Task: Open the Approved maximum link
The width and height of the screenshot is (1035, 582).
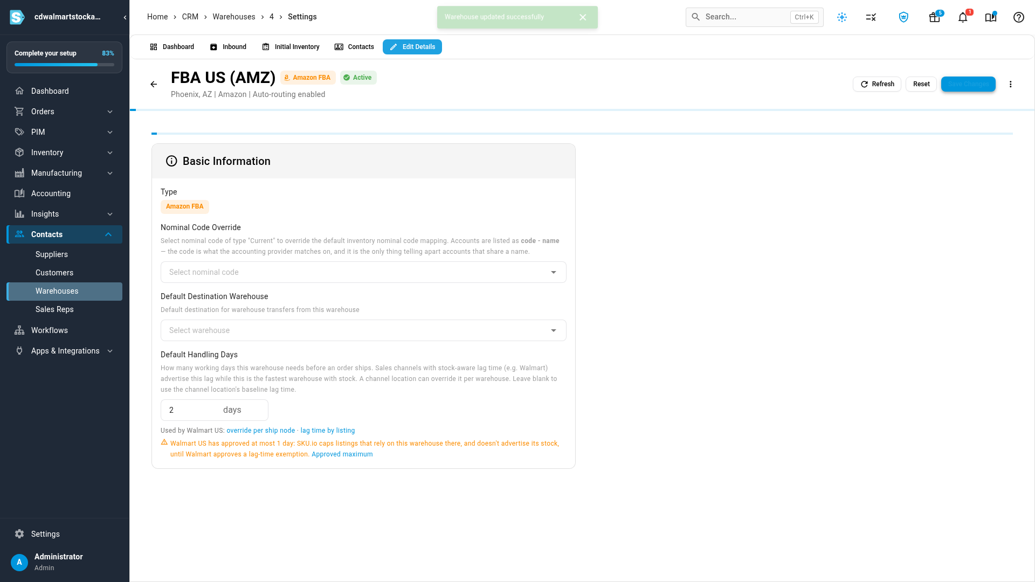Action: [x=342, y=454]
